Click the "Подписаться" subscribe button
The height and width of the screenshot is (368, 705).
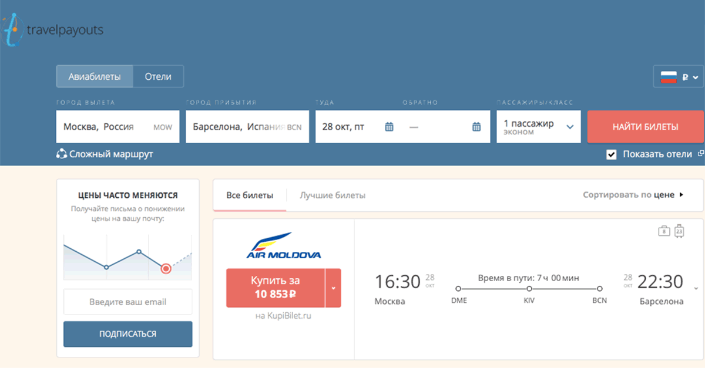[x=127, y=334]
